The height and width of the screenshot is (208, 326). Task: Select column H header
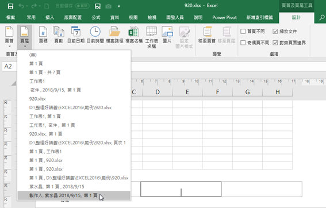coord(278,92)
